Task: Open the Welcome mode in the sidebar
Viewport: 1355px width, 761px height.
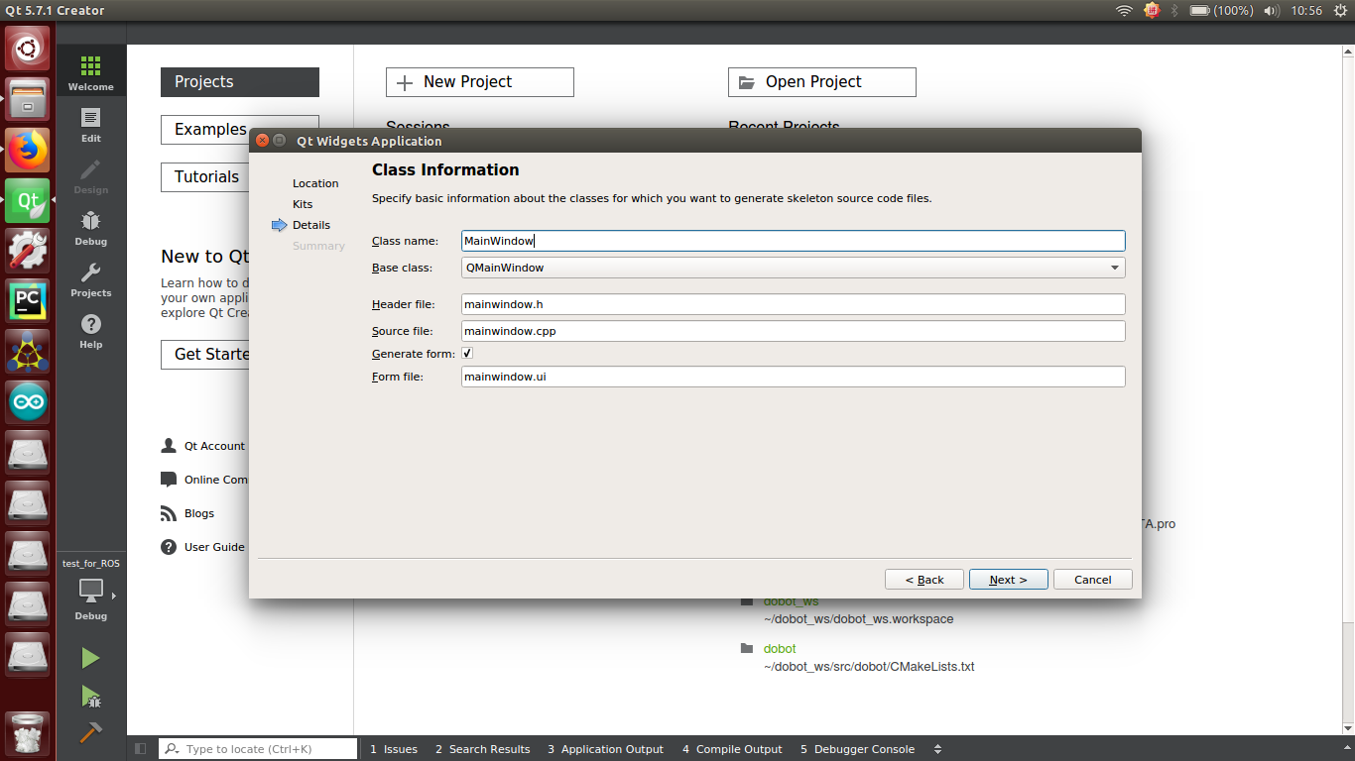Action: coord(91,72)
